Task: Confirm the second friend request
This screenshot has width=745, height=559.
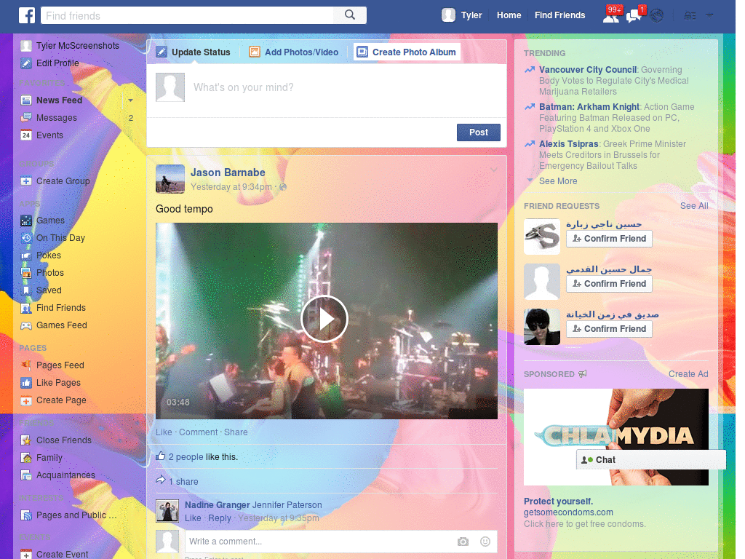Action: coord(609,284)
